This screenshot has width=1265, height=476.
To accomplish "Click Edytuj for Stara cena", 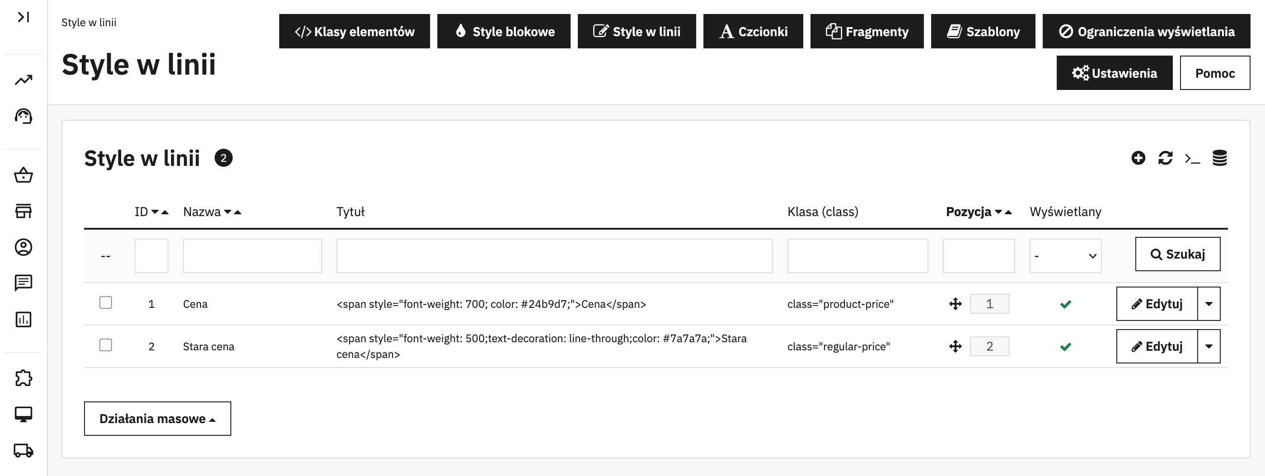I will (x=1157, y=346).
